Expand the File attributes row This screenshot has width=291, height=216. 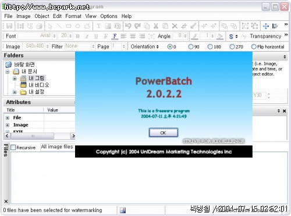pyautogui.click(x=8, y=118)
